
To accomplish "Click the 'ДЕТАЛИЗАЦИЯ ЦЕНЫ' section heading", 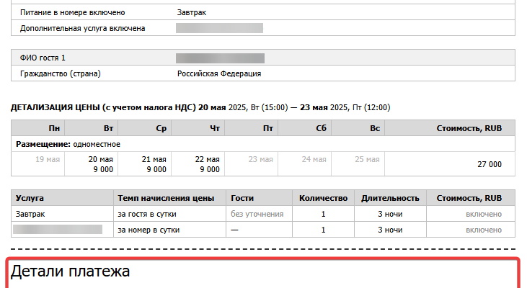I will (x=103, y=107).
